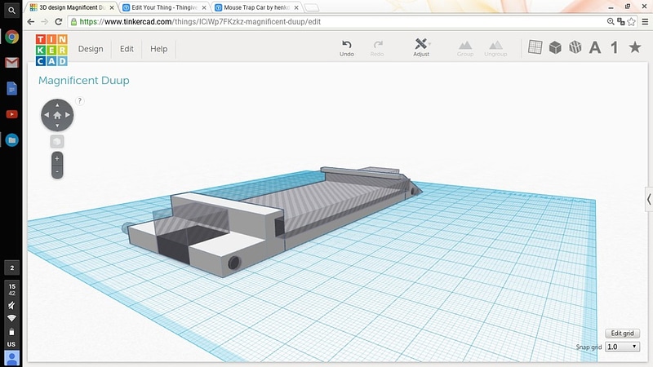
Task: Click the design title Magnificent Duup
Action: point(84,80)
